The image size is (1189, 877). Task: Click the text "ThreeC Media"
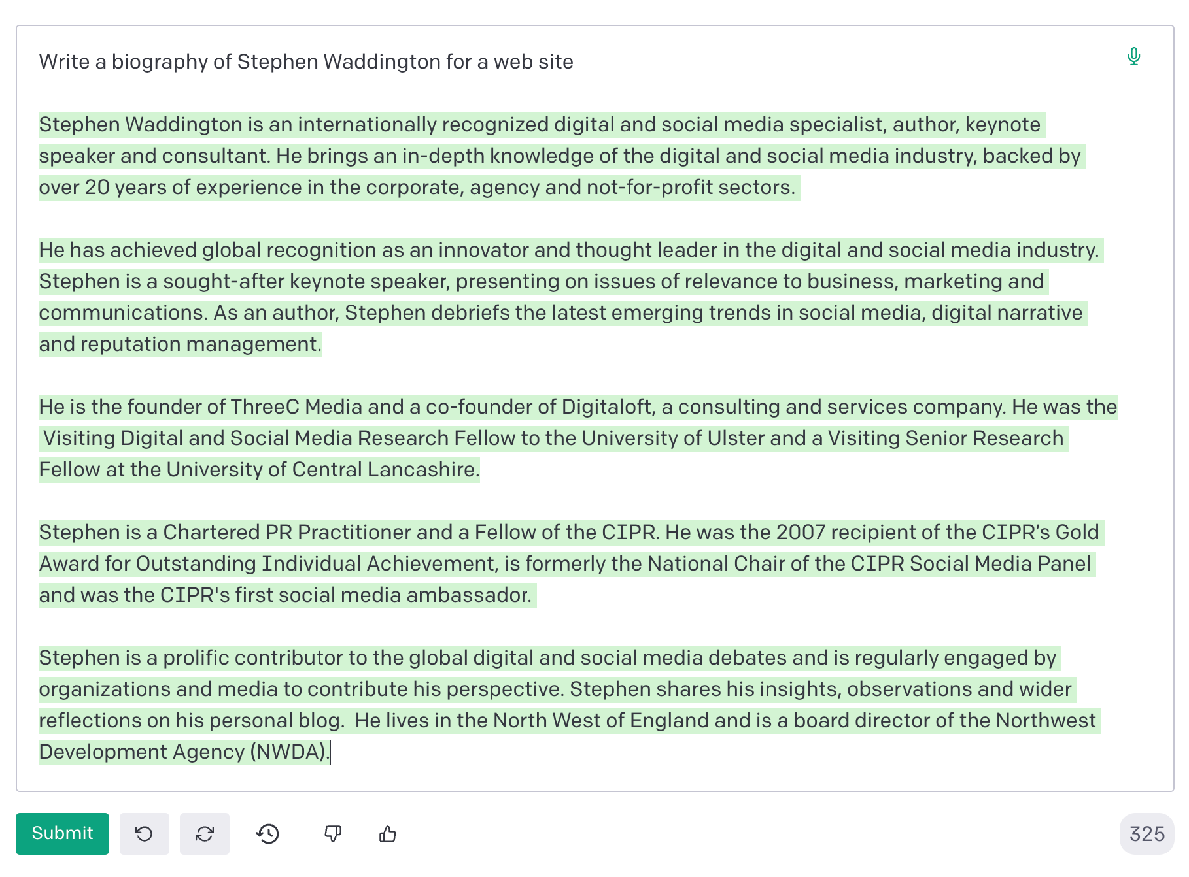[296, 406]
